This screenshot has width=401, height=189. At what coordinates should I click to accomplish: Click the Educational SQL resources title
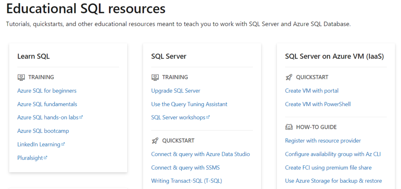coord(86,9)
